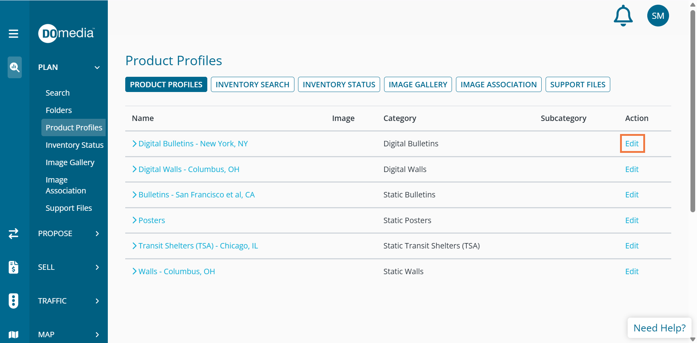
Task: Edit the Digital Bulletins - New York profile
Action: pos(632,143)
